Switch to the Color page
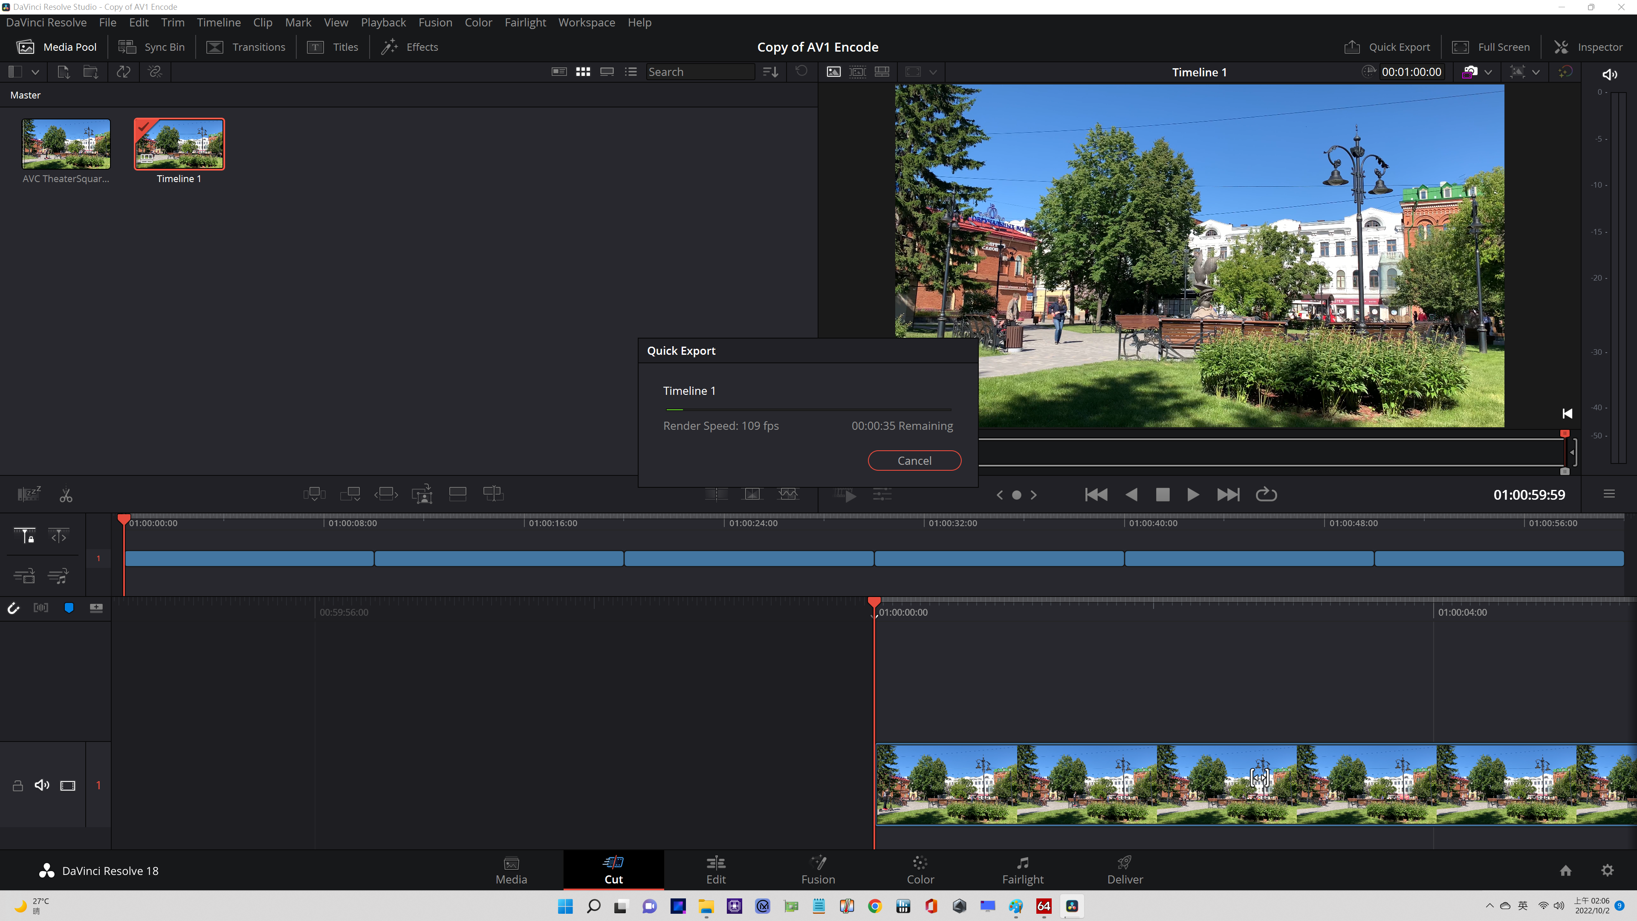The image size is (1637, 921). click(x=920, y=870)
